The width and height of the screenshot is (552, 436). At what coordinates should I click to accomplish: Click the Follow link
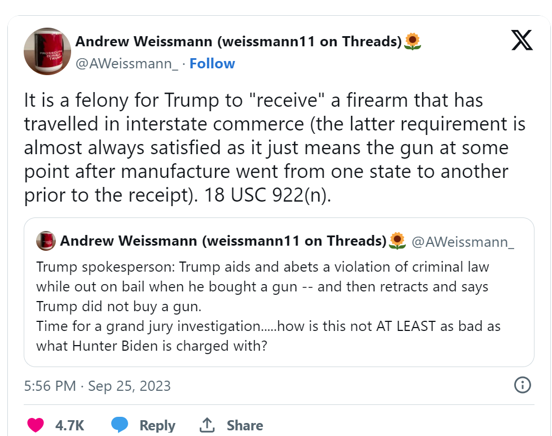point(212,64)
